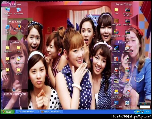The image size is (152, 119).
Task: Select the startorbz archive icon
Action: pos(127,33)
